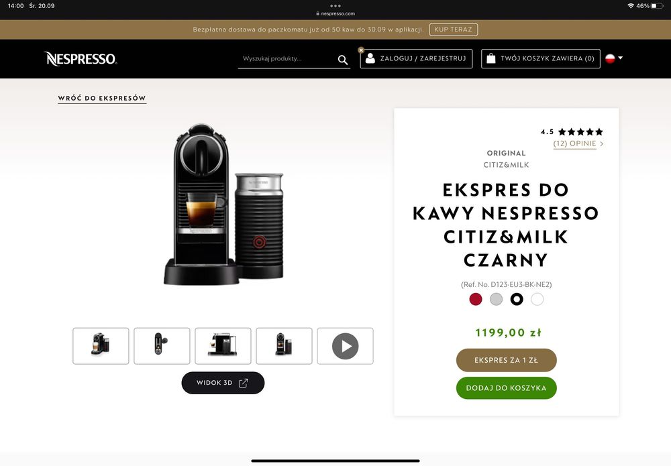Open the WIDOK 3D view

pyautogui.click(x=223, y=383)
